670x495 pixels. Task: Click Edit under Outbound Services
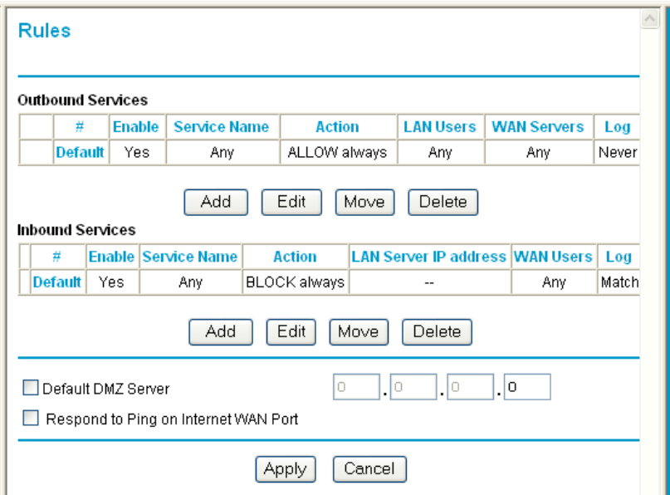pyautogui.click(x=291, y=201)
